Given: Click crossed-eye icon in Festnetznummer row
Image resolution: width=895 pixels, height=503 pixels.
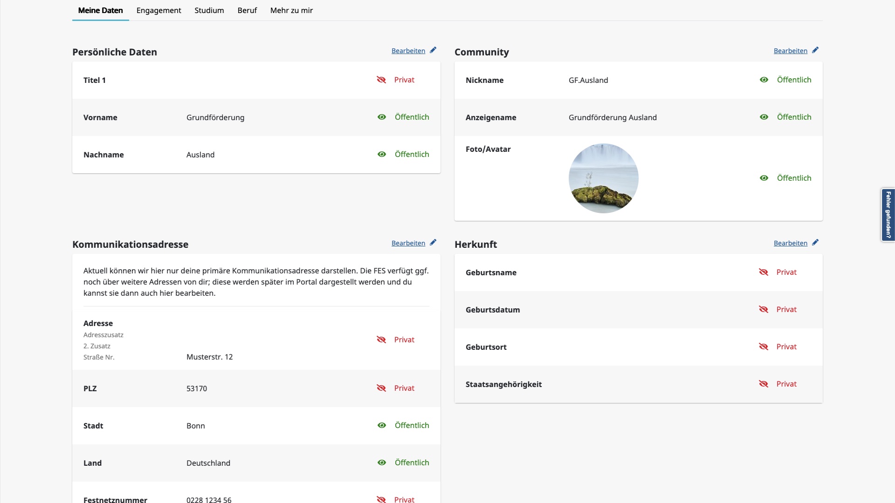Looking at the screenshot, I should click(x=381, y=499).
